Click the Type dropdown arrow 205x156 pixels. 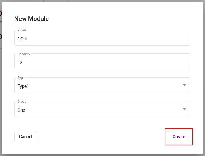184,85
